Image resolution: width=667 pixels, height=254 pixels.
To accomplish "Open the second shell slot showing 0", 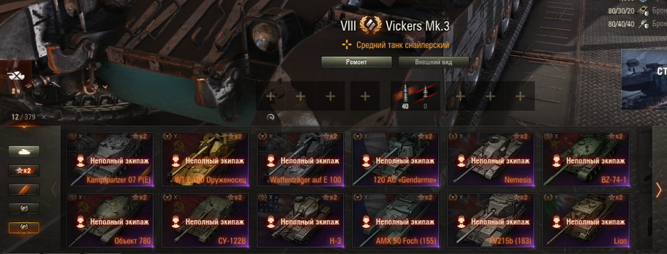I will (426, 96).
